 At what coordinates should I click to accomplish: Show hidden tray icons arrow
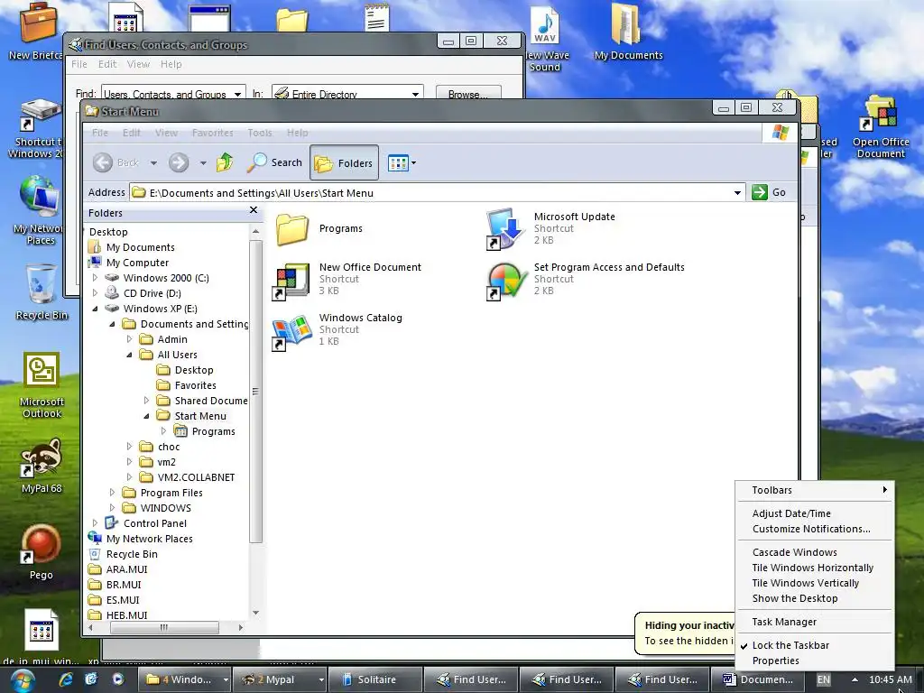(x=855, y=679)
